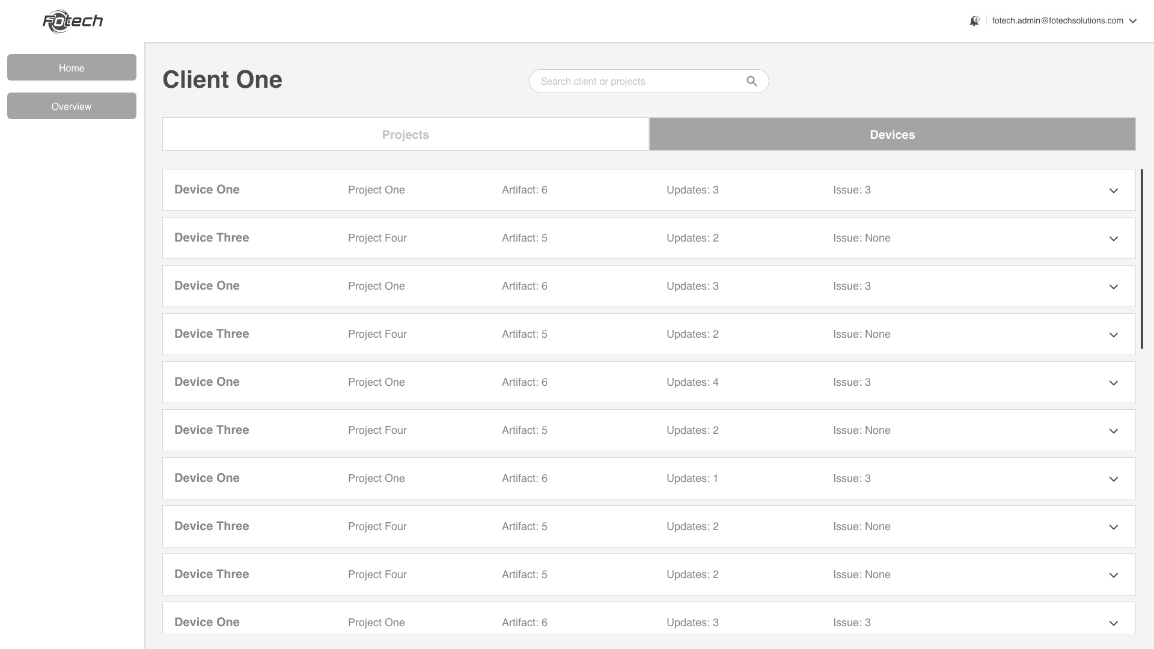Expand the last visible Device One row

click(x=1113, y=623)
